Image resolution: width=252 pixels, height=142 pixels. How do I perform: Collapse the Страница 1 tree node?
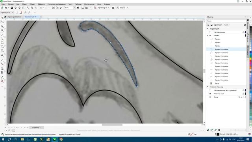208,29
